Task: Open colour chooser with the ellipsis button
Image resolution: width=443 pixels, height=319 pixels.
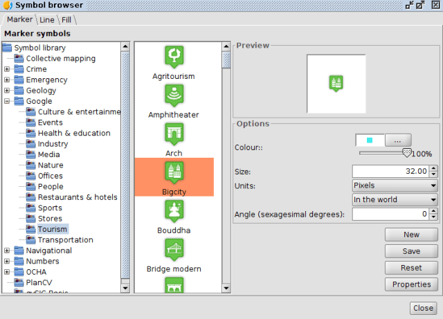Action: [x=398, y=140]
